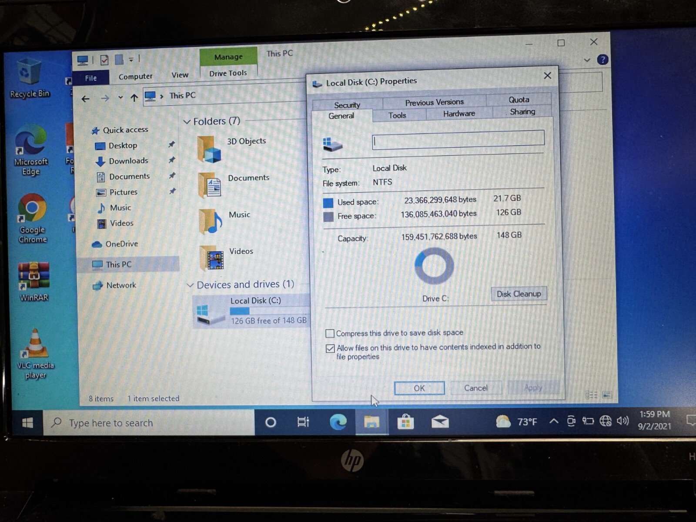The width and height of the screenshot is (696, 522).
Task: Click the Disk Cleanup button
Action: coord(519,294)
